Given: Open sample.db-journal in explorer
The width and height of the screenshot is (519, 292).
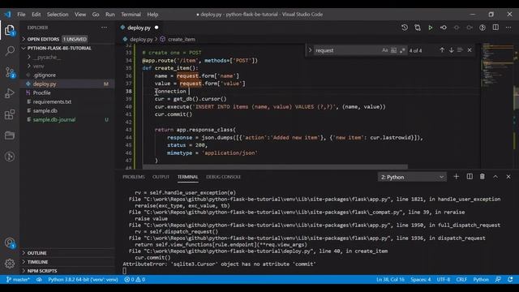Looking at the screenshot, I should click(54, 119).
